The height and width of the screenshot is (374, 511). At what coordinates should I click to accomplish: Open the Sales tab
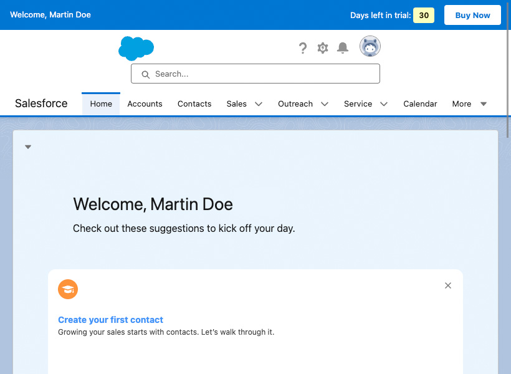[x=236, y=103]
